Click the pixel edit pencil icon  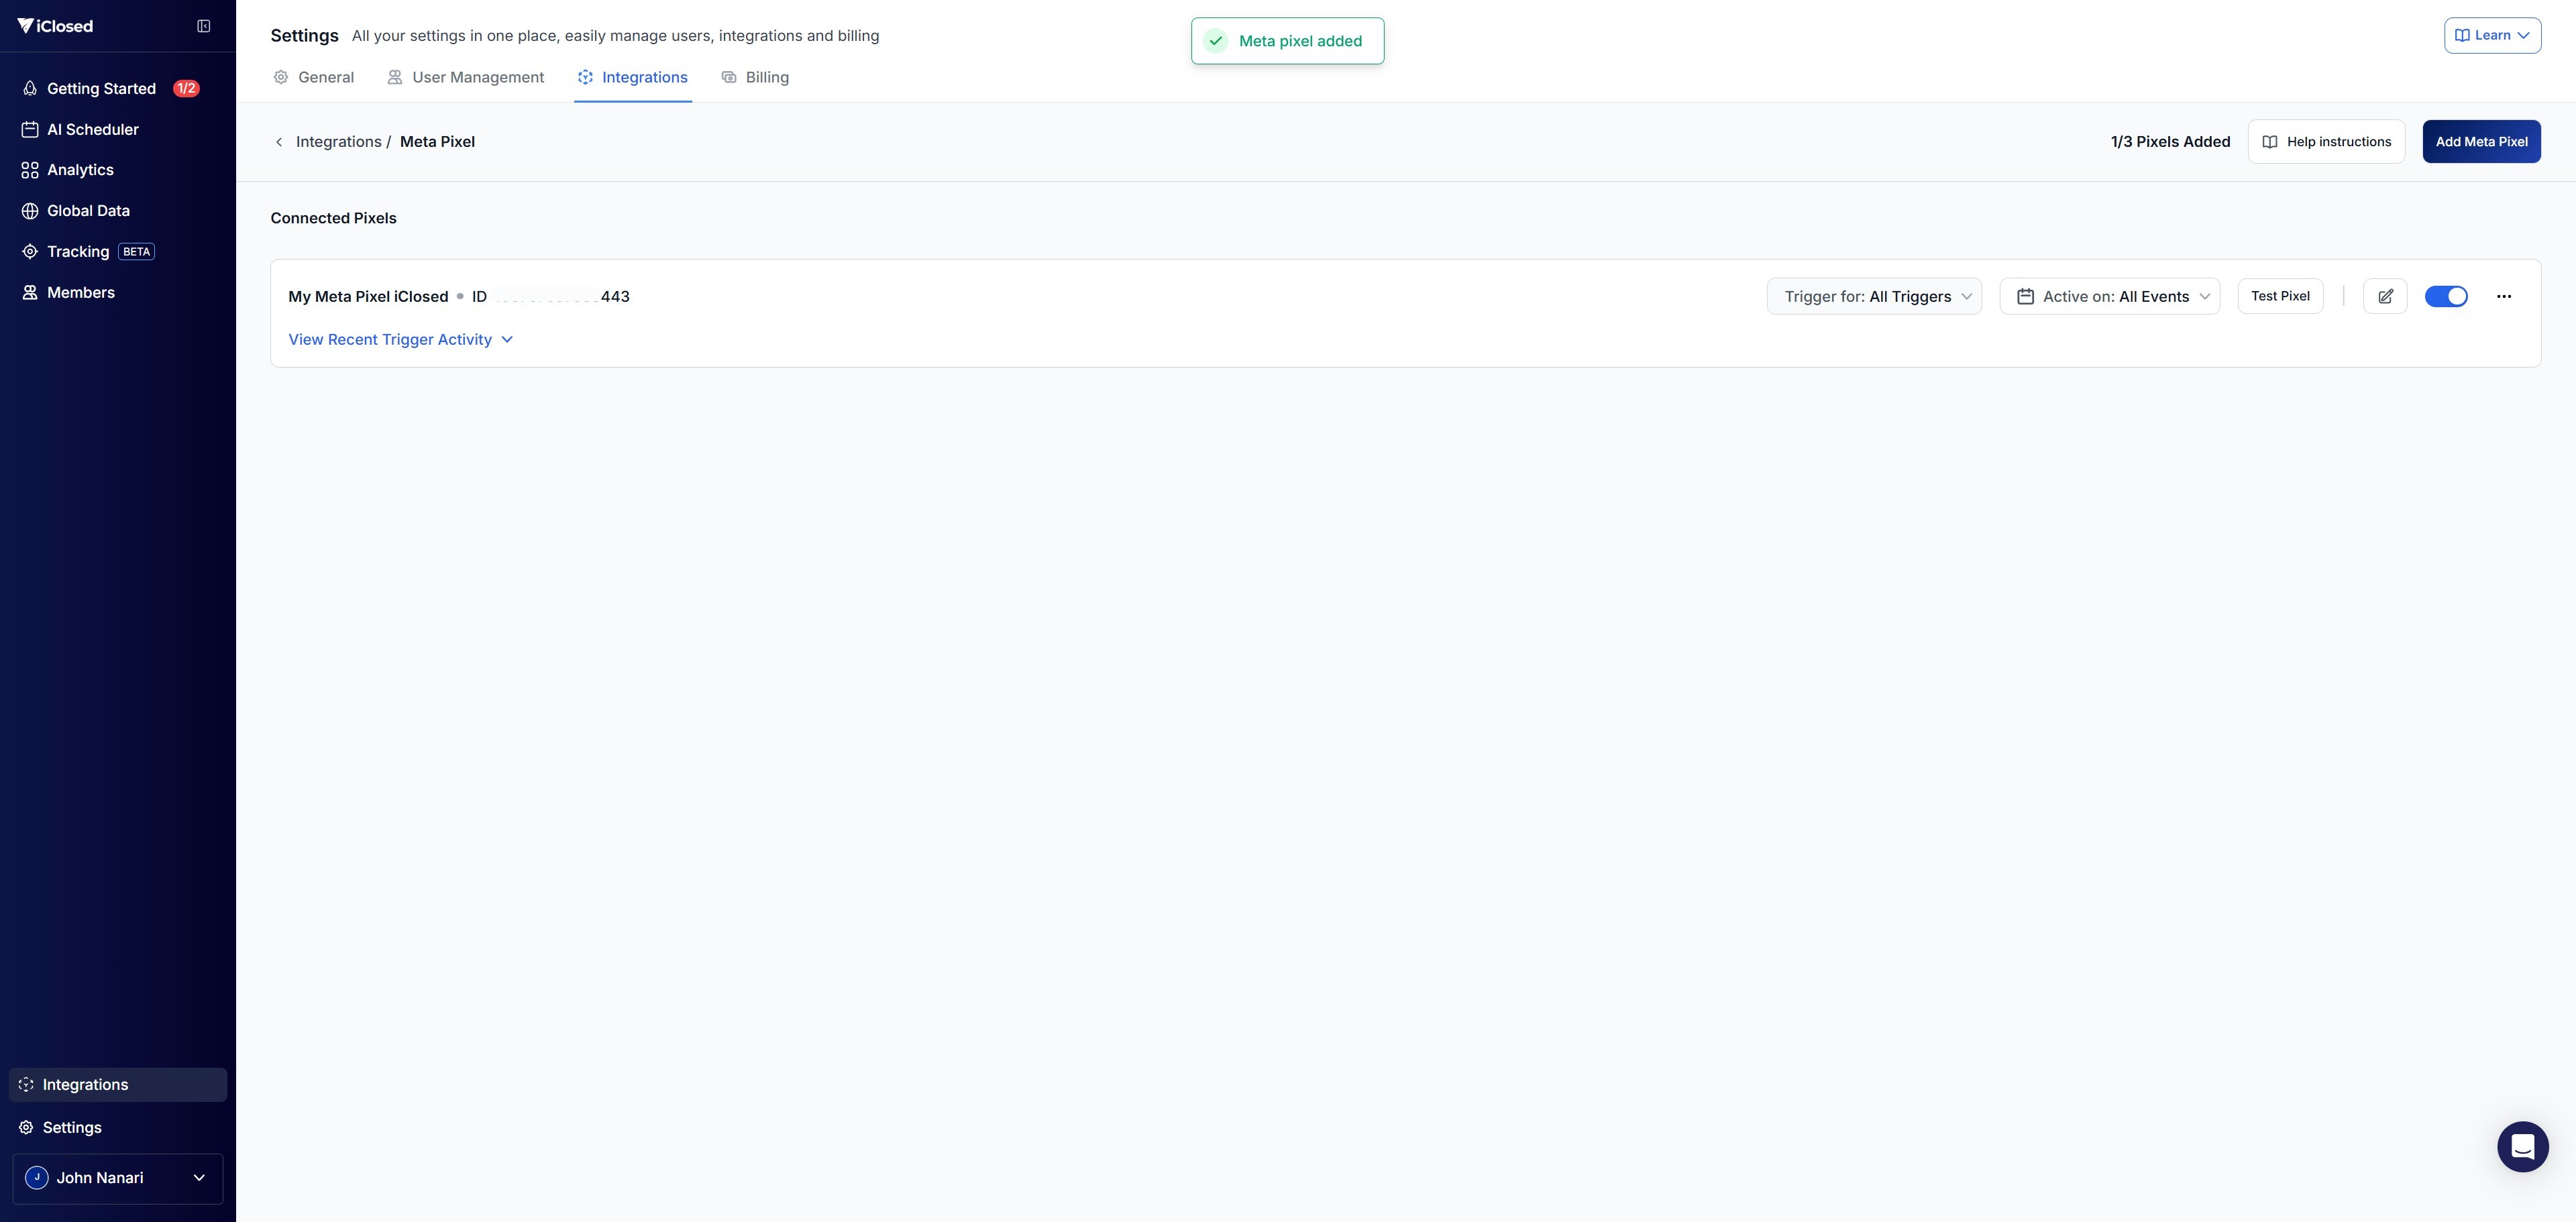coord(2385,296)
